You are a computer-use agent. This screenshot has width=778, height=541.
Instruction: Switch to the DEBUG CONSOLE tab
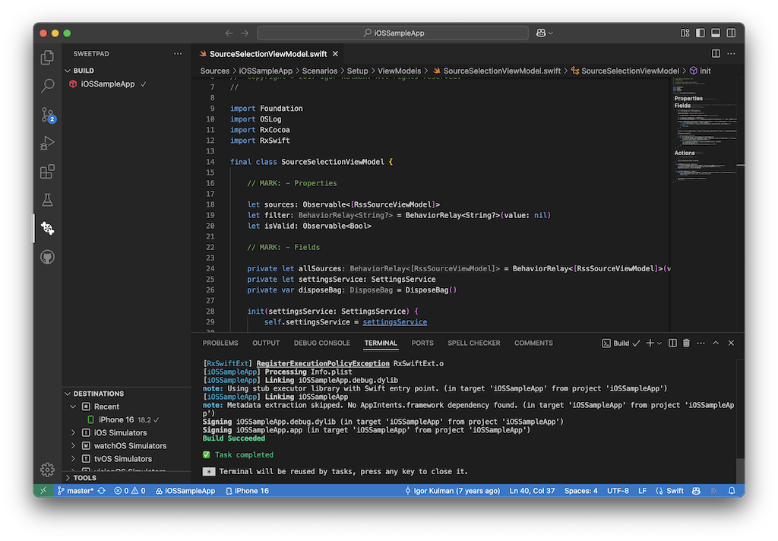click(x=322, y=343)
